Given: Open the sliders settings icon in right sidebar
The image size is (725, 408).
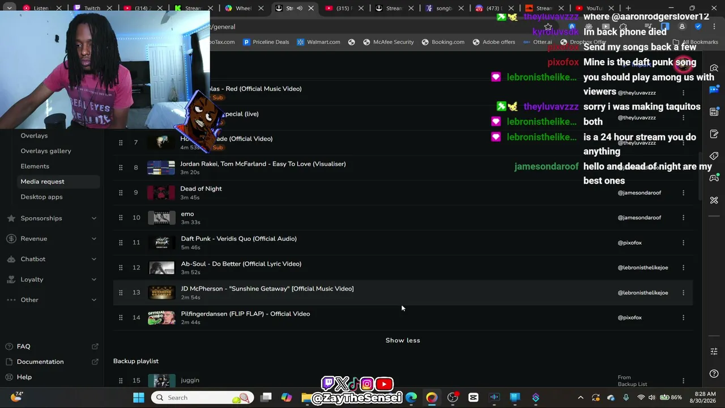Looking at the screenshot, I should pyautogui.click(x=714, y=351).
